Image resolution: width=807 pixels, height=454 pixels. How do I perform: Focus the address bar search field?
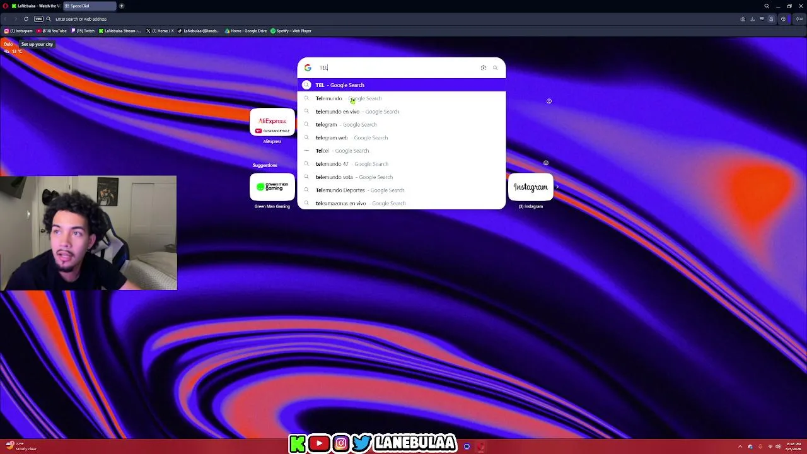tap(391, 19)
